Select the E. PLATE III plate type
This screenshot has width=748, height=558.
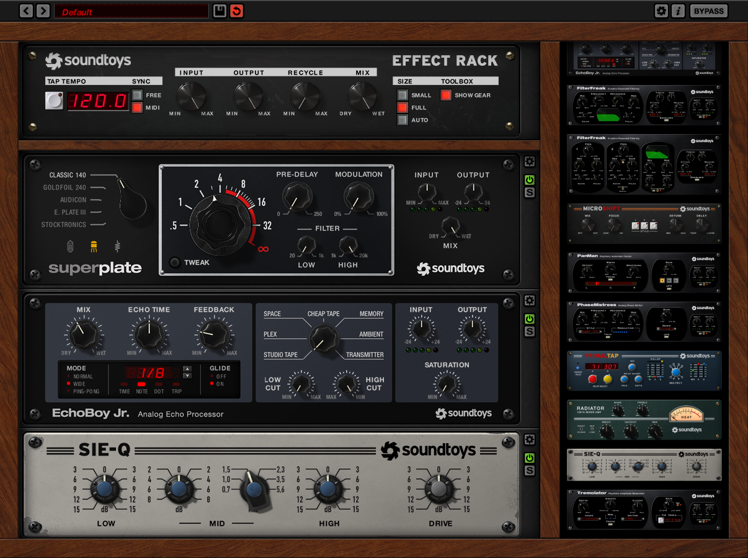[x=71, y=212]
